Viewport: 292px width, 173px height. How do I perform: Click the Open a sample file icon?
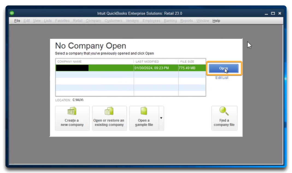[144, 111]
